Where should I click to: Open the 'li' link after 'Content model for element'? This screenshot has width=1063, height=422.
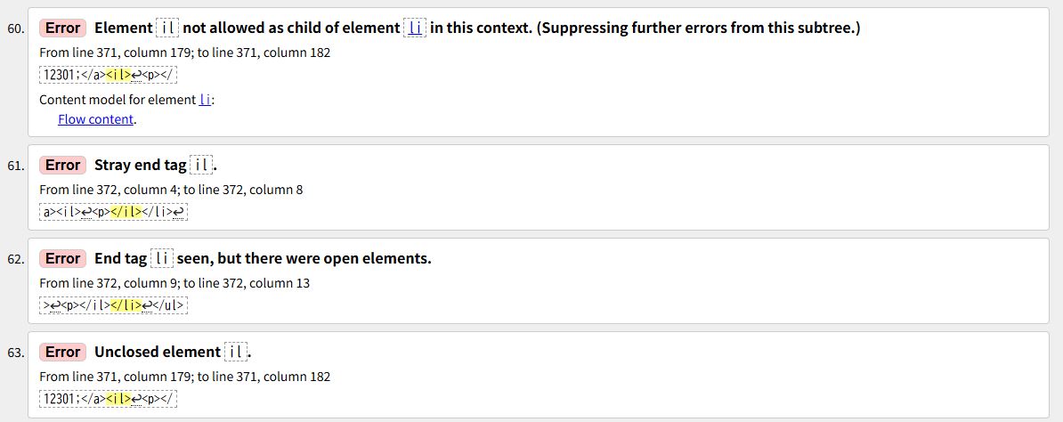tap(205, 99)
